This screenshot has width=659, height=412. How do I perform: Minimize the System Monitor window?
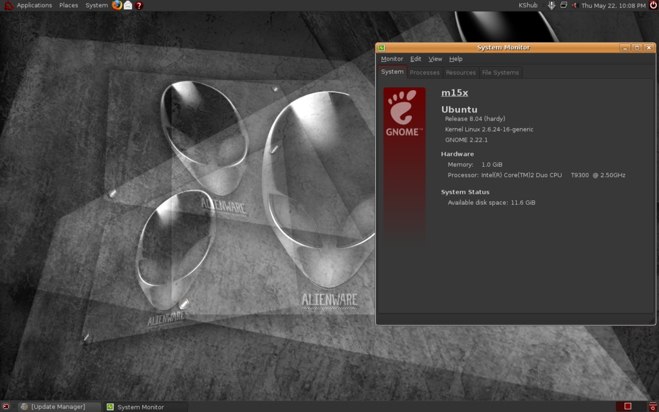pyautogui.click(x=625, y=48)
